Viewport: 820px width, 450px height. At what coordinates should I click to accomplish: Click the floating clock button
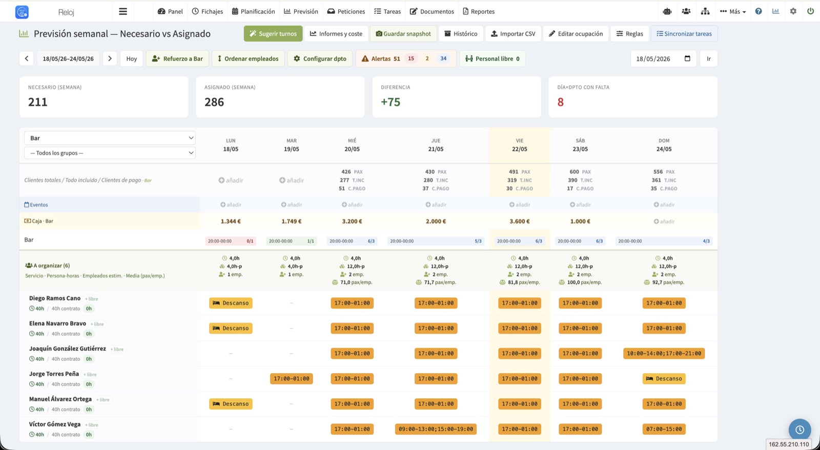click(x=799, y=429)
